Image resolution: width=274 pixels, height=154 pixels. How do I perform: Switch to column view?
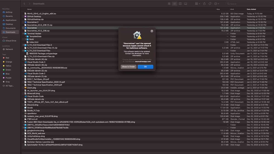(180, 4)
